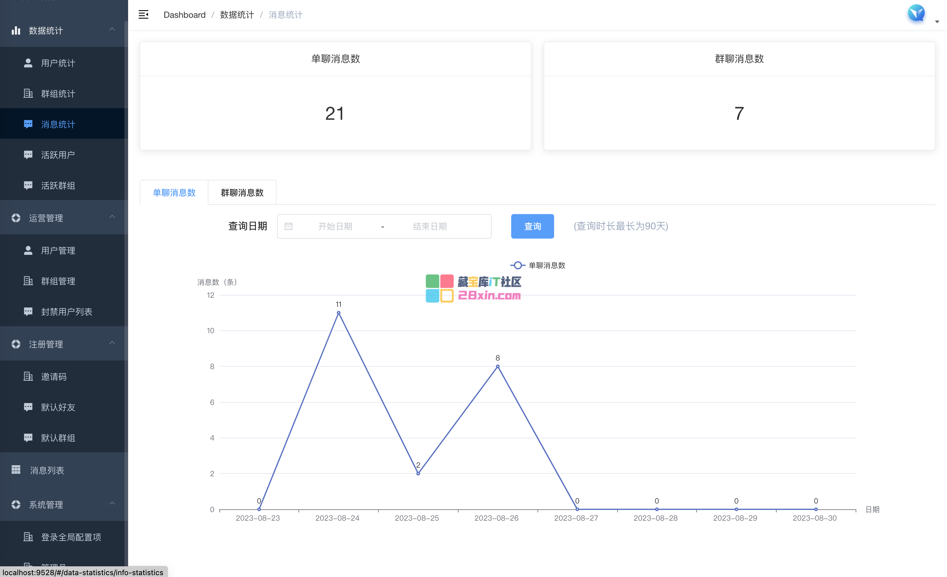Click the hamburger sidebar collapse icon
Screen dimensions: 947x577
tap(143, 15)
